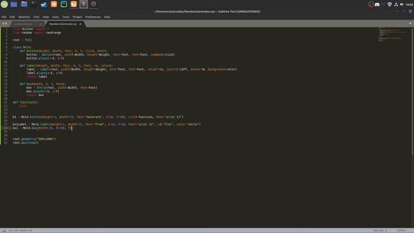Click the red circular tray icon

coord(371,5)
